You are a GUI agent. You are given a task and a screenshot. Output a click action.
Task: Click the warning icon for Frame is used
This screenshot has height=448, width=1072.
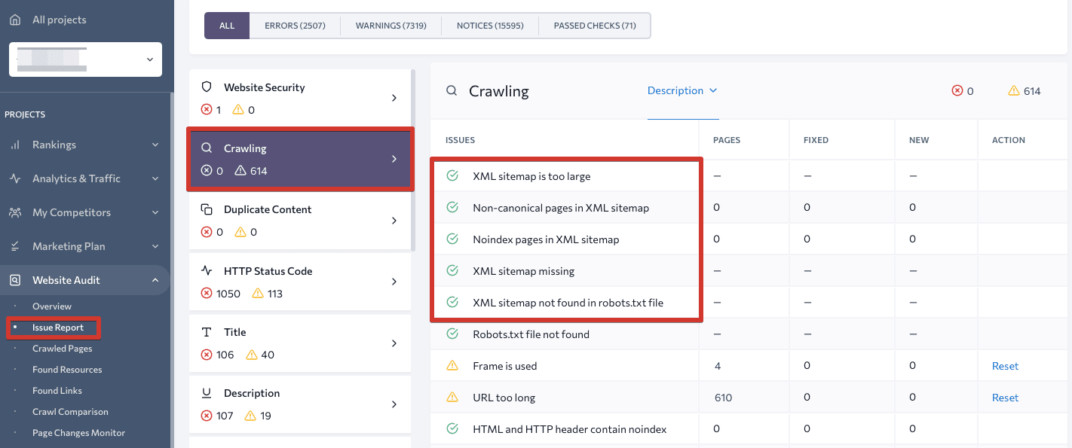[x=452, y=365]
